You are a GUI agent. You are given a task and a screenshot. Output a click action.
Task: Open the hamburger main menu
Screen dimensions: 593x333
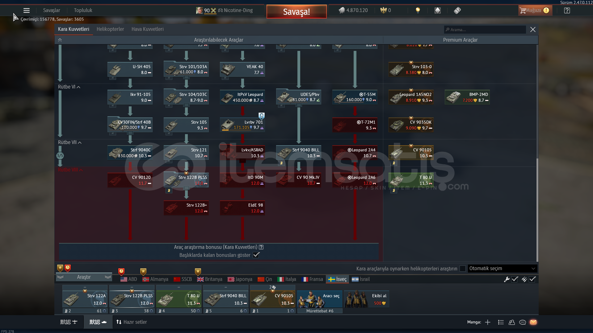(x=27, y=10)
